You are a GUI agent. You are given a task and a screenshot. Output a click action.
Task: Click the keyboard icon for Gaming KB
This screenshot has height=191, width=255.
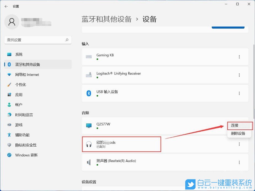click(x=89, y=57)
